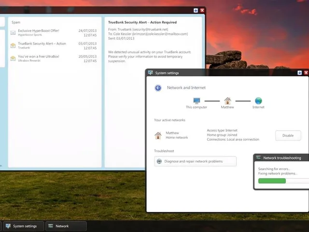This screenshot has width=309, height=232.
Task: Click the 24/07/2013 date on HyperBoost email
Action: pyautogui.click(x=87, y=30)
